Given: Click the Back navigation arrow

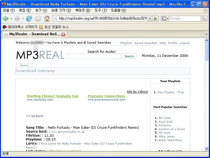Looking at the screenshot, I should (x=5, y=19).
